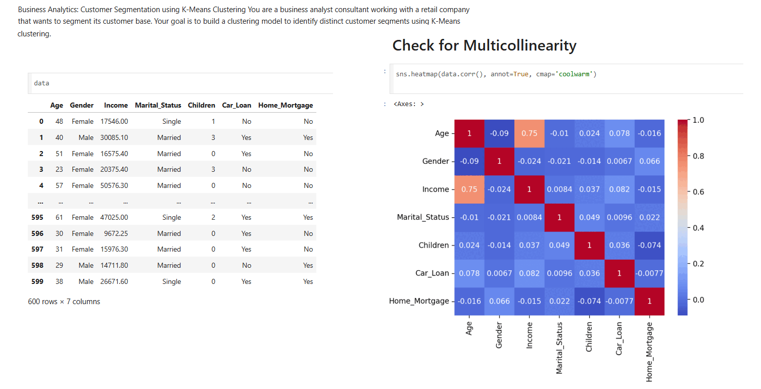This screenshot has height=389, width=761.
Task: Click the income value 50576.30
Action: click(x=114, y=185)
